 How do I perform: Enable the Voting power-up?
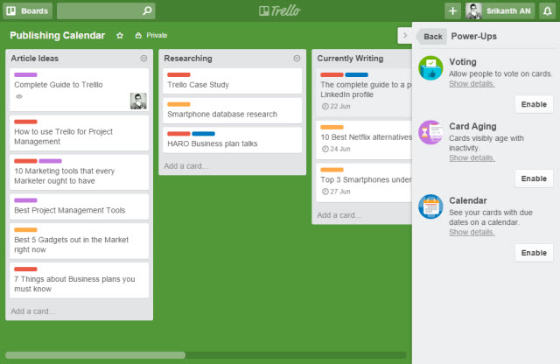pyautogui.click(x=534, y=104)
